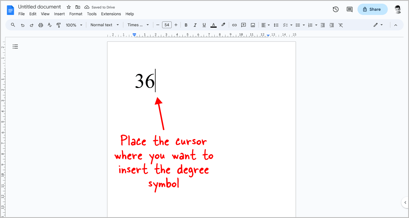
Task: Insert a link using the link icon
Action: (234, 25)
